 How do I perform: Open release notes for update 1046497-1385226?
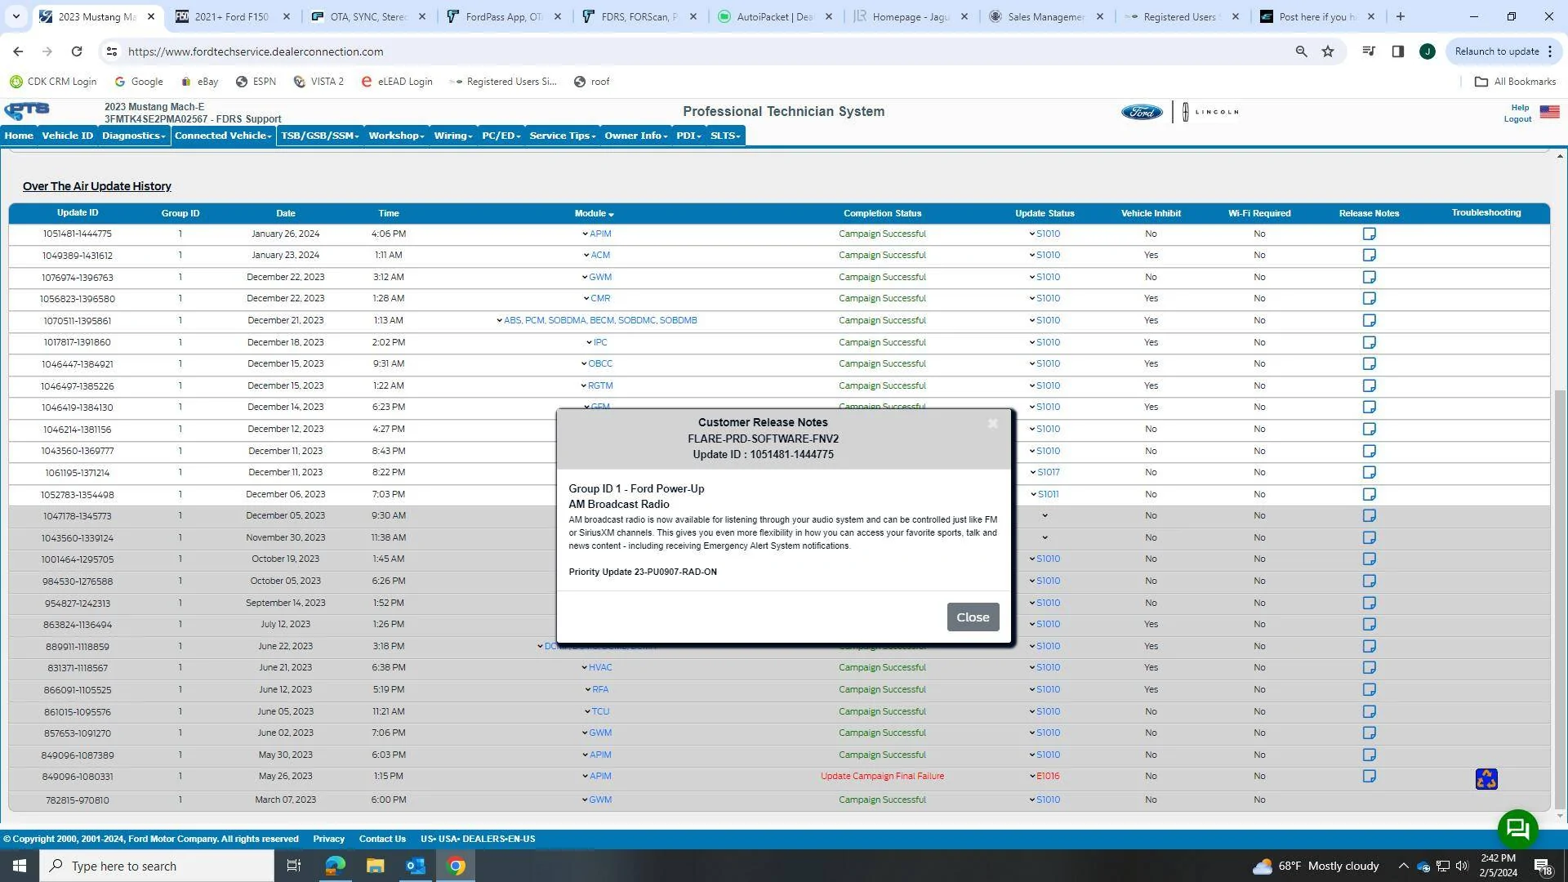[x=1369, y=386]
